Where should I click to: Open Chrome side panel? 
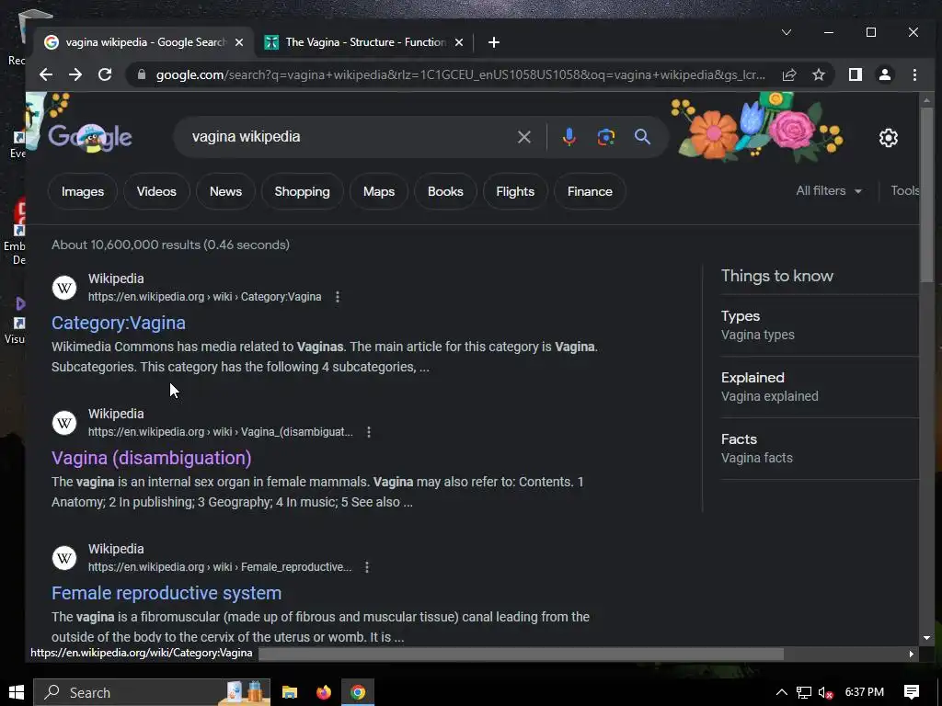click(855, 74)
